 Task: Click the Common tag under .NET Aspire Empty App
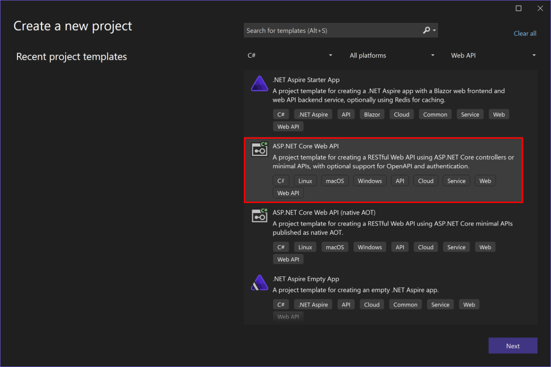(x=405, y=304)
